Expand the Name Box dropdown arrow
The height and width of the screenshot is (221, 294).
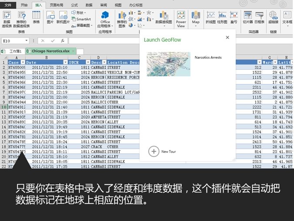click(x=27, y=41)
